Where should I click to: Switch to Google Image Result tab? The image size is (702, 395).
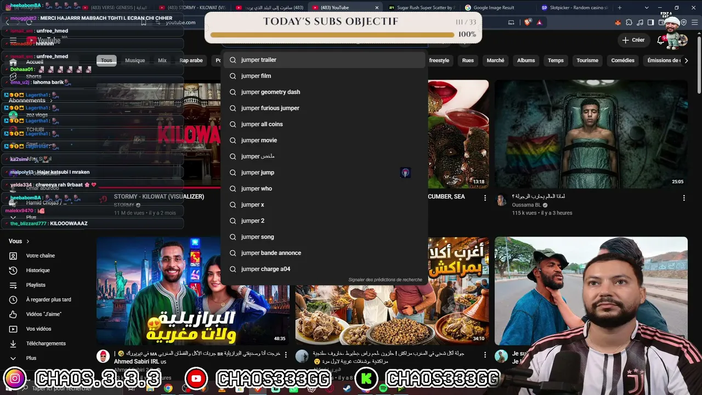click(x=494, y=8)
